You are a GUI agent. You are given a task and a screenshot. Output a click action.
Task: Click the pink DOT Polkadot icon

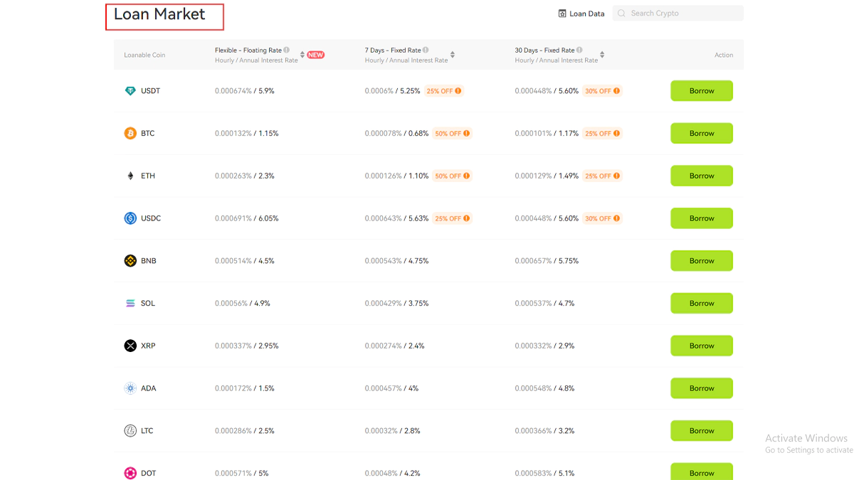pos(130,473)
